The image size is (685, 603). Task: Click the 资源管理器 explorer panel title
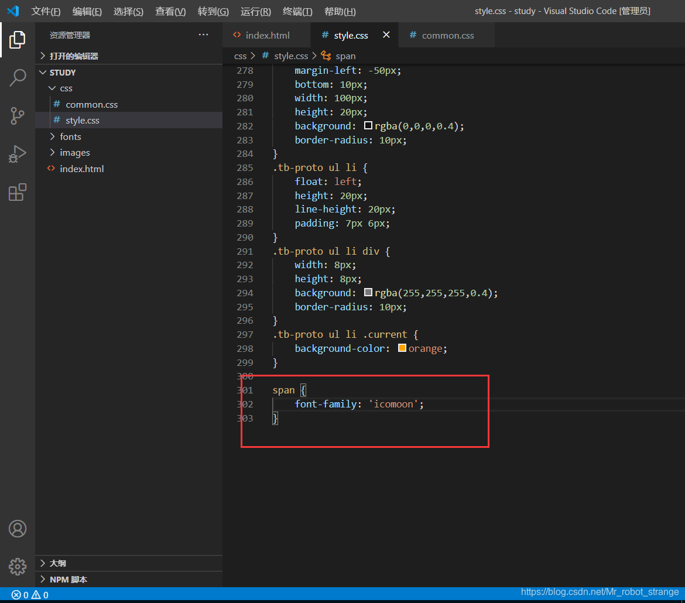pyautogui.click(x=70, y=35)
